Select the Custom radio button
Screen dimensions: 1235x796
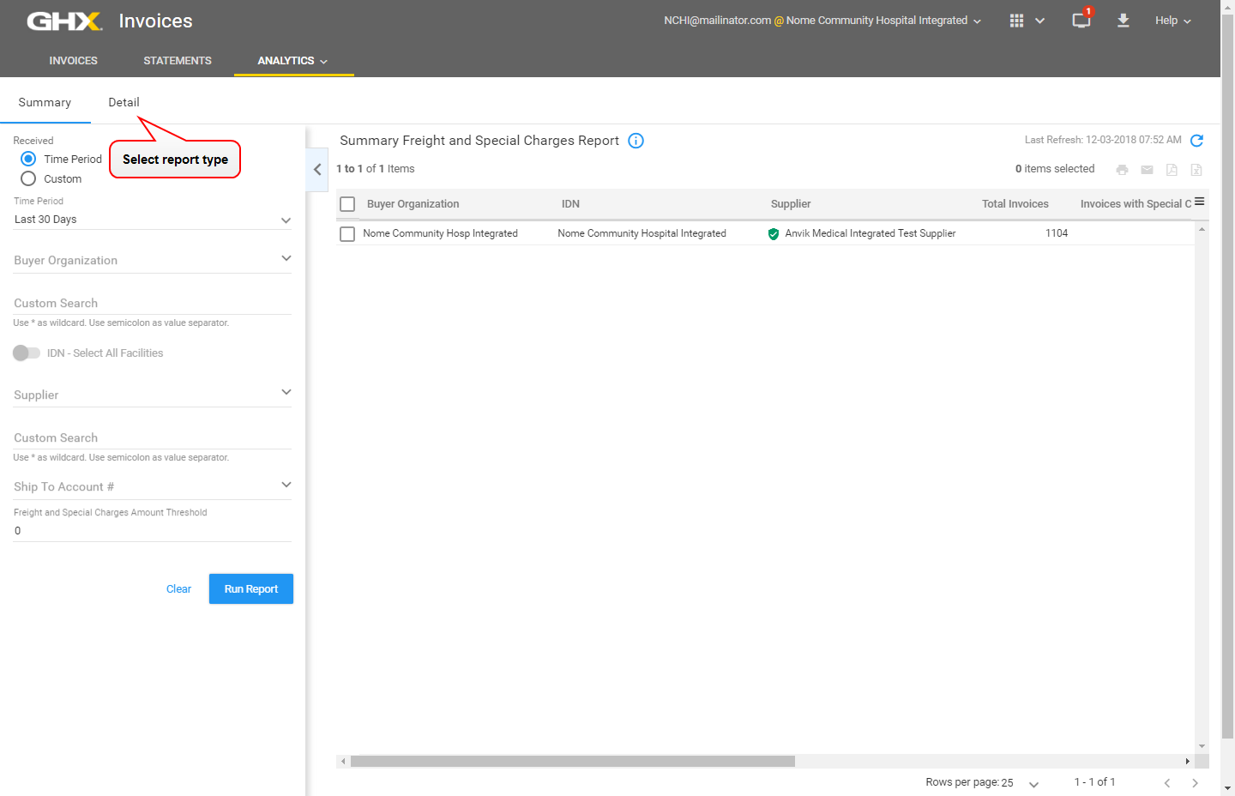pyautogui.click(x=28, y=178)
